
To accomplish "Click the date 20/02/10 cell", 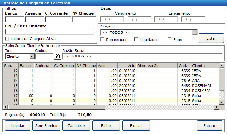I will coord(127,86).
